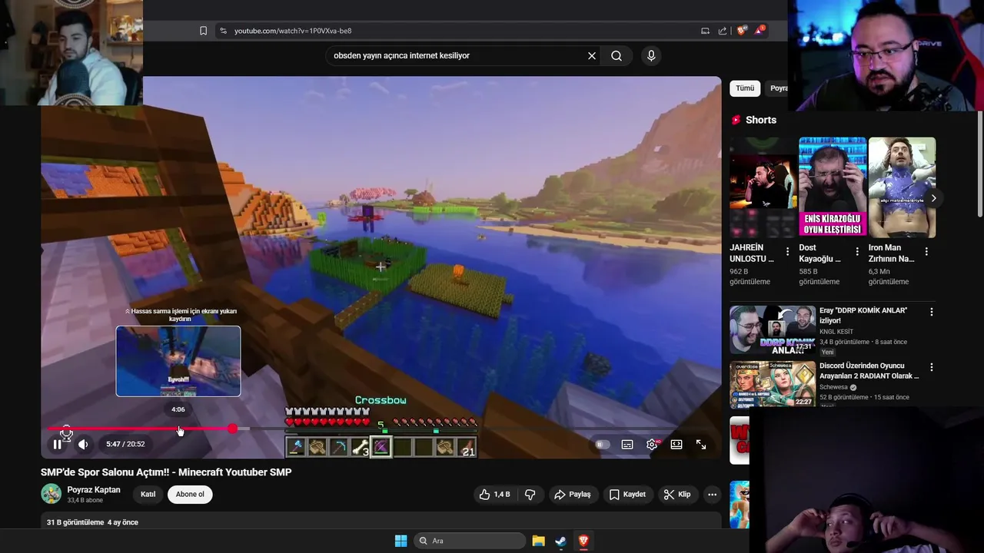Open Brave Shields lion icon
The image size is (984, 553).
(x=741, y=31)
